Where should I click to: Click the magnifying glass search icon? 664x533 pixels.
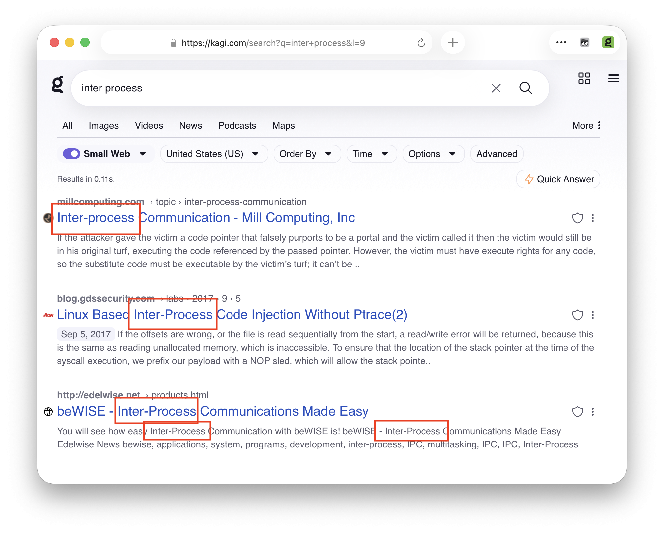point(526,88)
